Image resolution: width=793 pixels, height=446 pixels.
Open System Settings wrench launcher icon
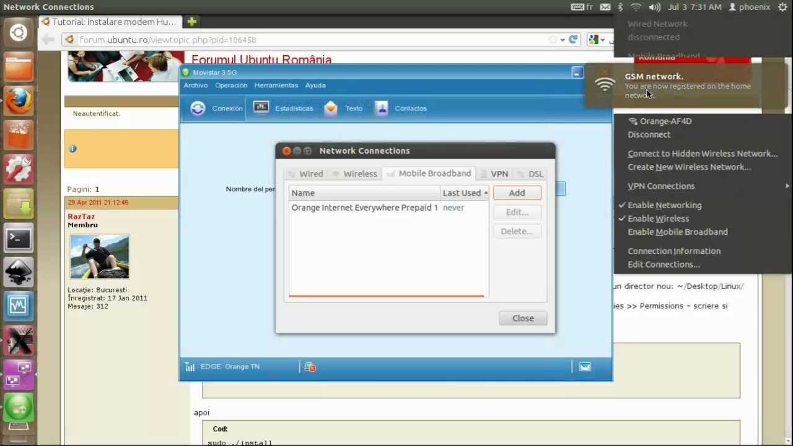click(x=19, y=168)
